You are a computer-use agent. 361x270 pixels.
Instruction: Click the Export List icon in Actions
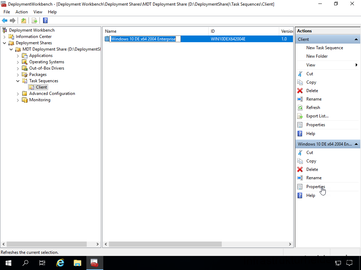(x=300, y=116)
